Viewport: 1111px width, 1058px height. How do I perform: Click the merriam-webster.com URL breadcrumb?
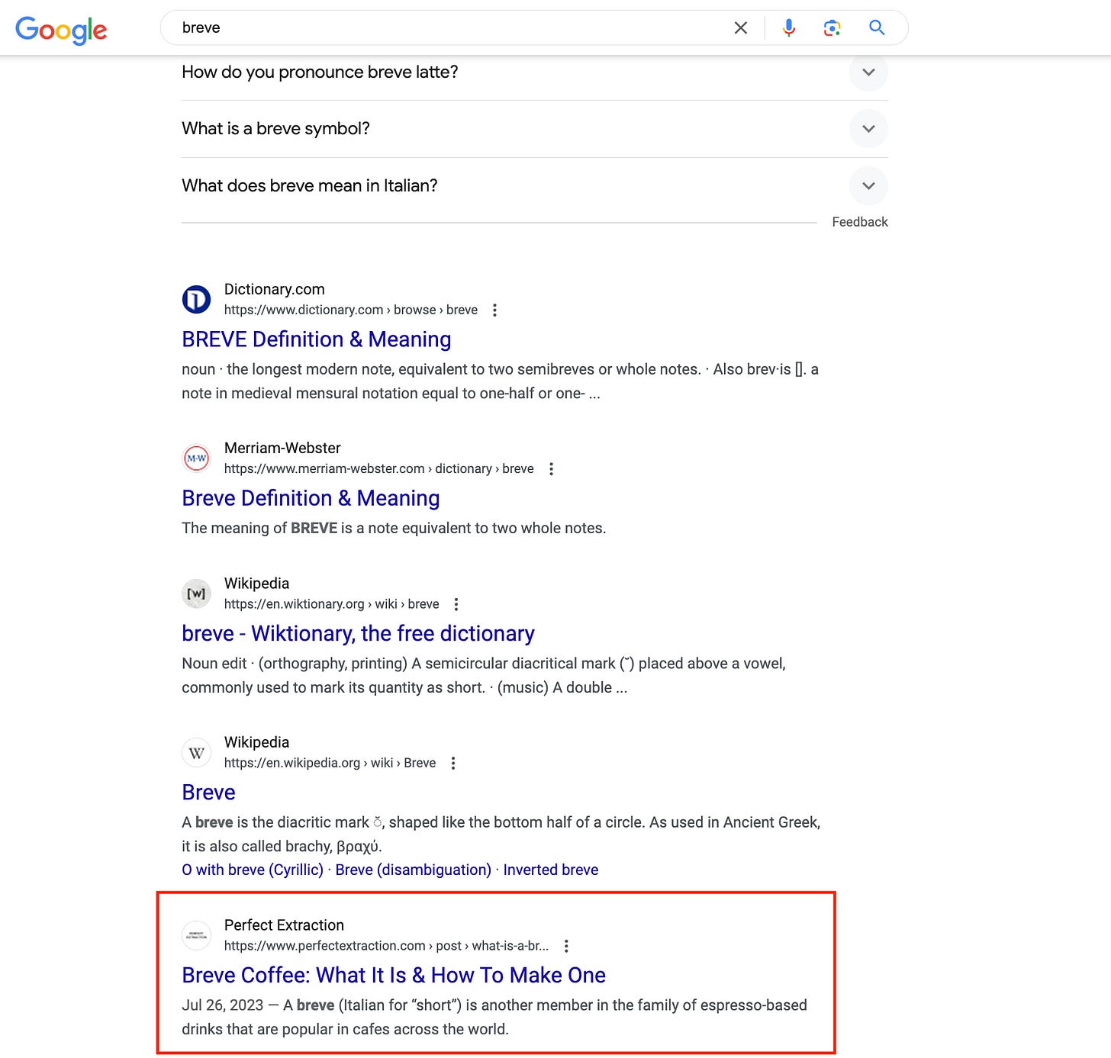coord(378,468)
